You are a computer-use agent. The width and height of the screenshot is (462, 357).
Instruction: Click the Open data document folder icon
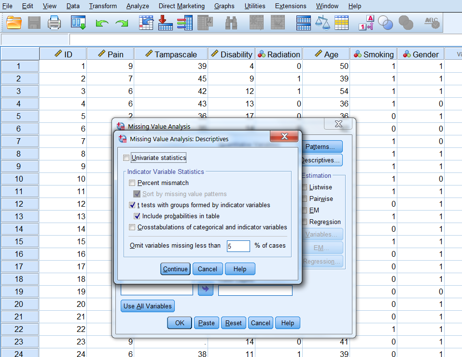point(14,22)
